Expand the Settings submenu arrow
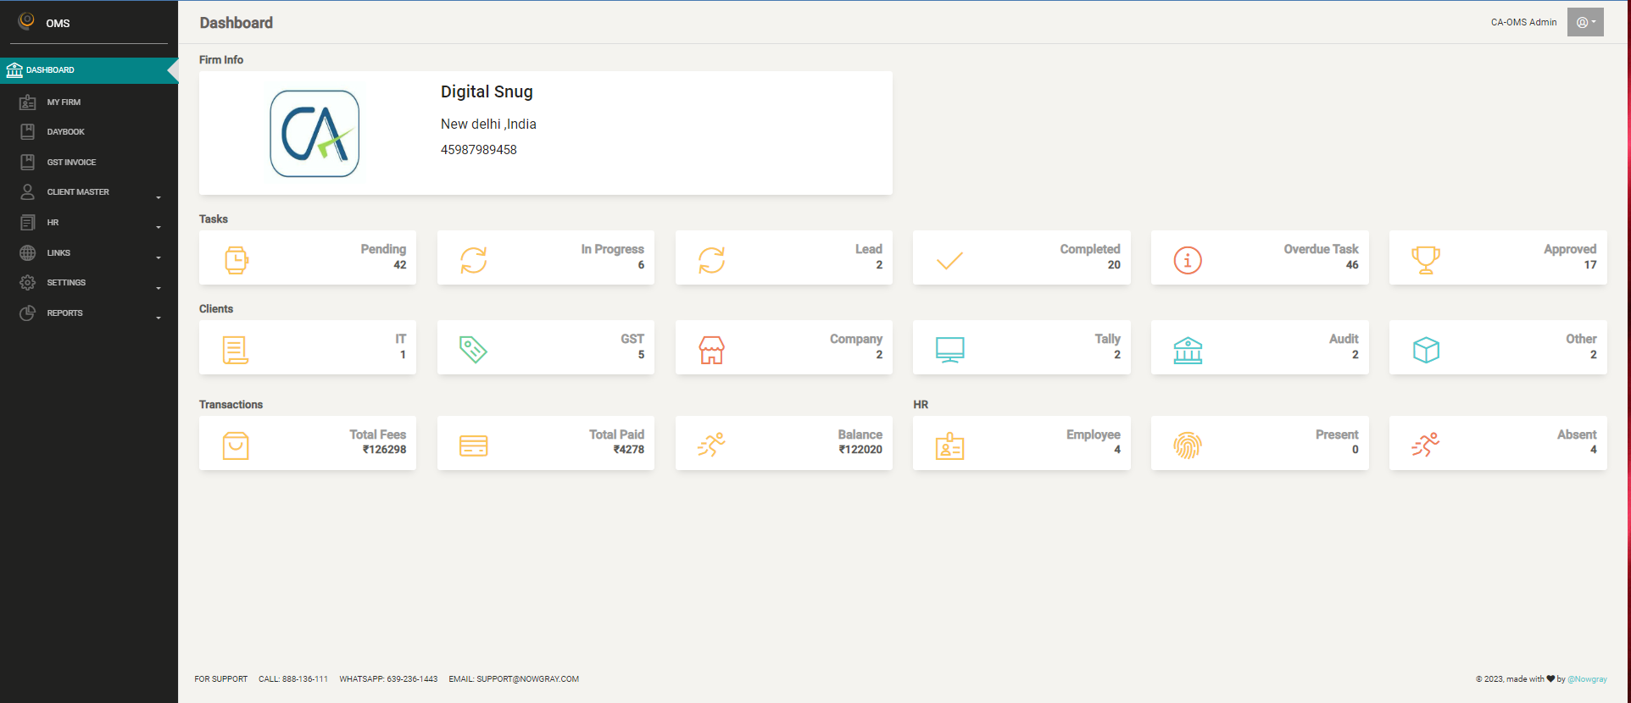 [159, 288]
